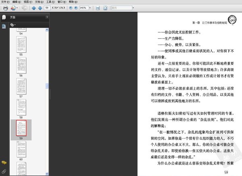The image size is (242, 176).
Task: Click the zoom in button
Action: click(76, 8)
